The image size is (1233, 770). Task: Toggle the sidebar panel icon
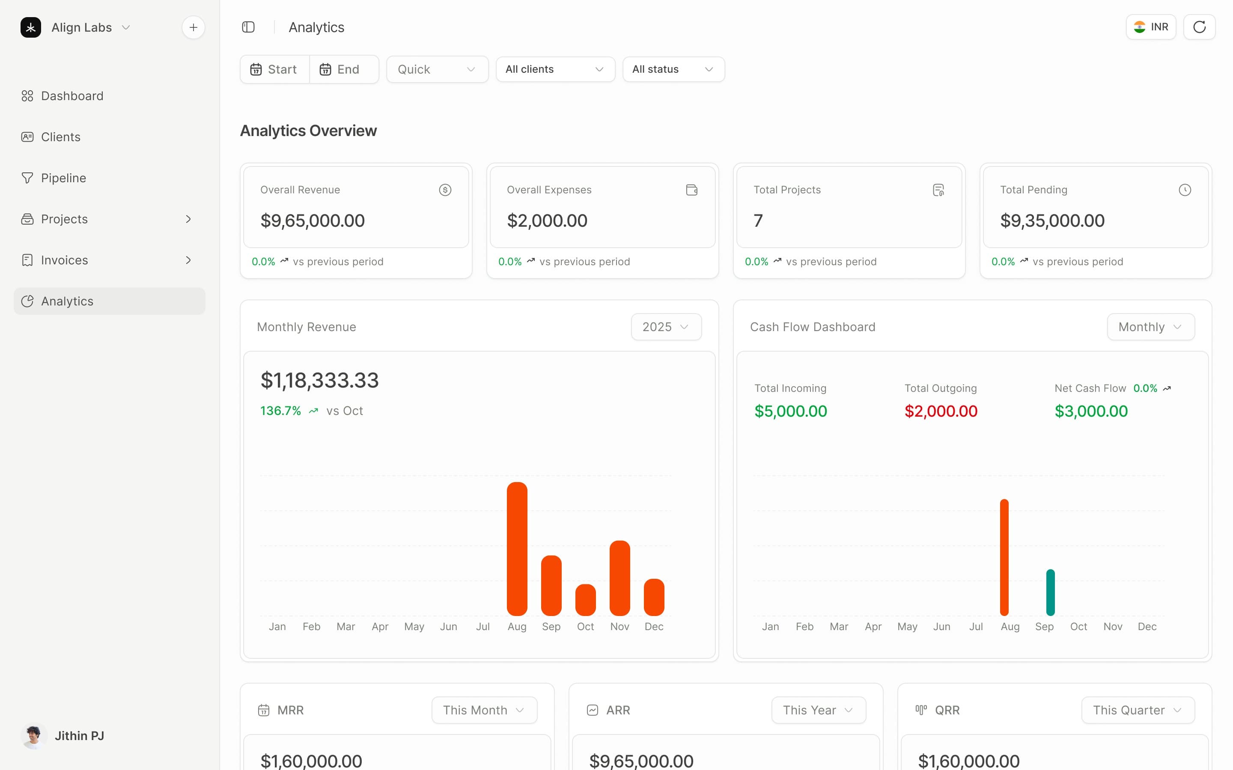pyautogui.click(x=248, y=27)
